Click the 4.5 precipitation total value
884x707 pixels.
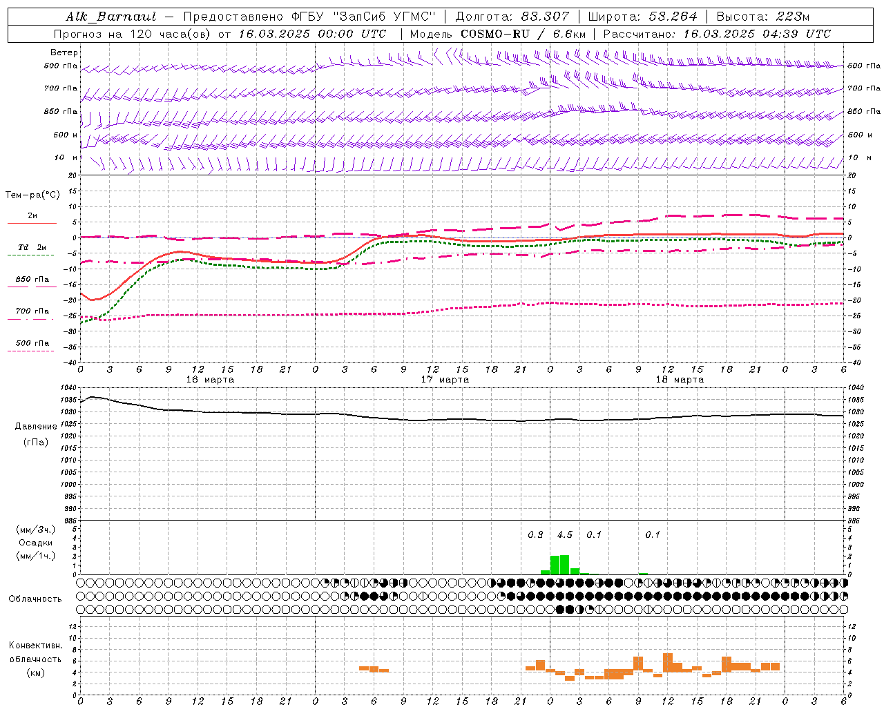[x=564, y=534]
